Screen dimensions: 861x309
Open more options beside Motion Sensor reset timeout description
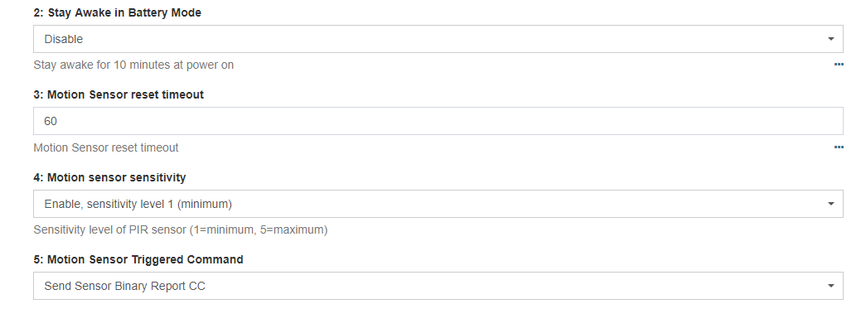pos(839,147)
